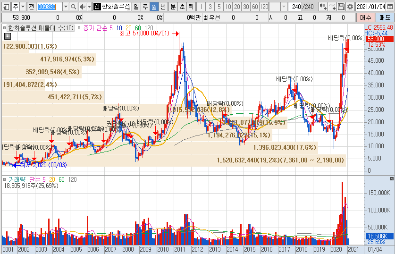Screen dimensions: 395x254
Task: Open the 주 market type dropdown arrow
Action: click(23, 7)
